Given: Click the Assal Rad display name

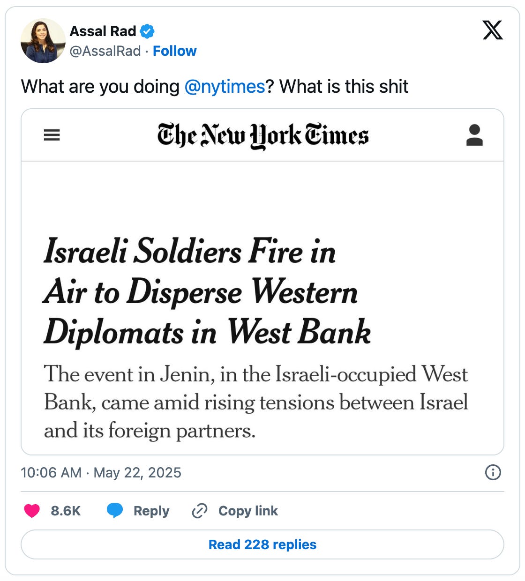Looking at the screenshot, I should pos(103,31).
